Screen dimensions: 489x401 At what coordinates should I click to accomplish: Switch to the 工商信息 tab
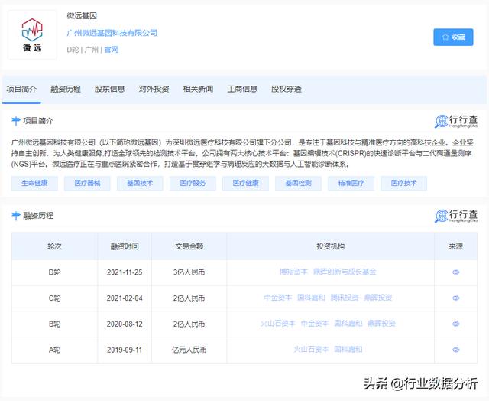coord(242,89)
